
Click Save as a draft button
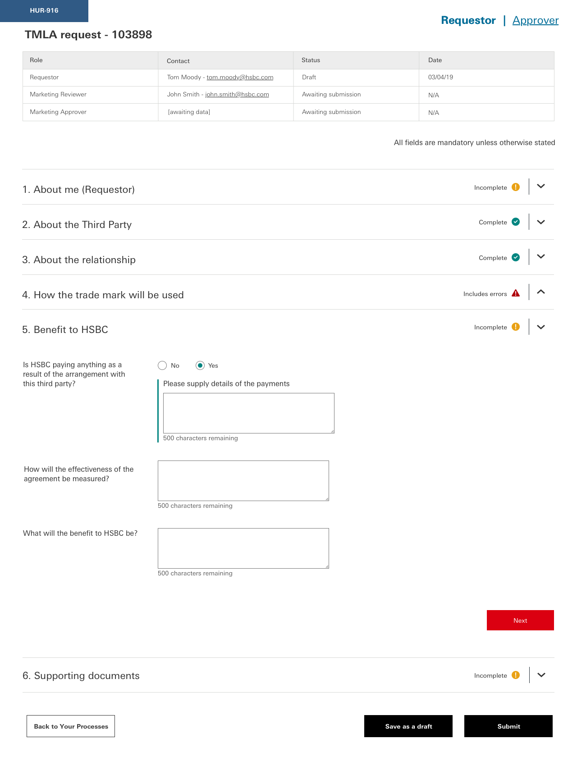click(x=408, y=726)
